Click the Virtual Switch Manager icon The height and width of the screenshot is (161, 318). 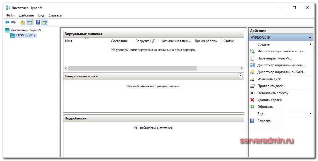(252, 65)
